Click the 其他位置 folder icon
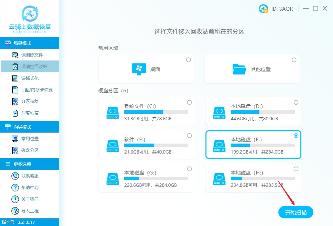333x226 pixels. click(239, 69)
